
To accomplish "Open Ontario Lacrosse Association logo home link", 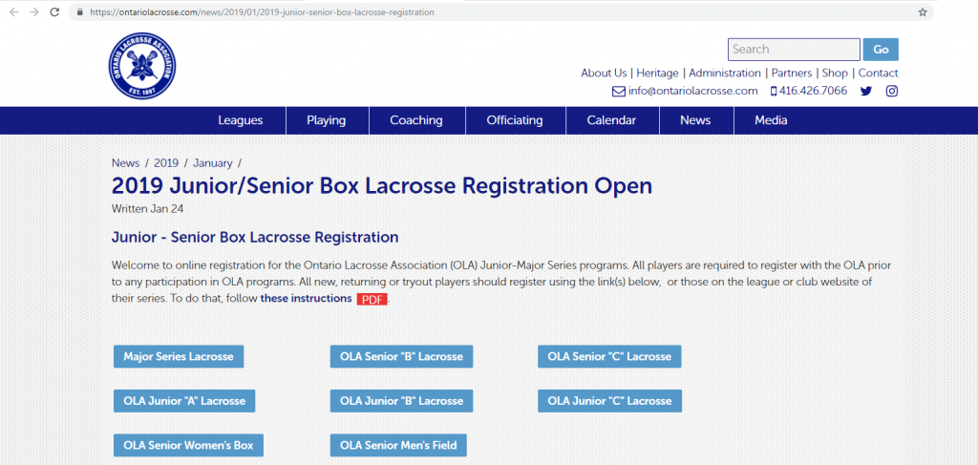I will point(141,66).
